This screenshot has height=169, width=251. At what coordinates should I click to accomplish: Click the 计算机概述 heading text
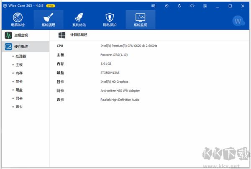click(x=79, y=35)
